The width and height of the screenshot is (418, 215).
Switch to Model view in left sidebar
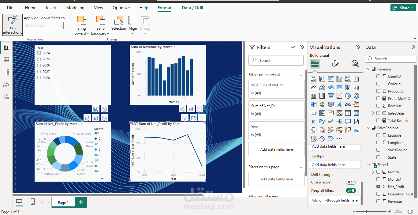pyautogui.click(x=6, y=72)
